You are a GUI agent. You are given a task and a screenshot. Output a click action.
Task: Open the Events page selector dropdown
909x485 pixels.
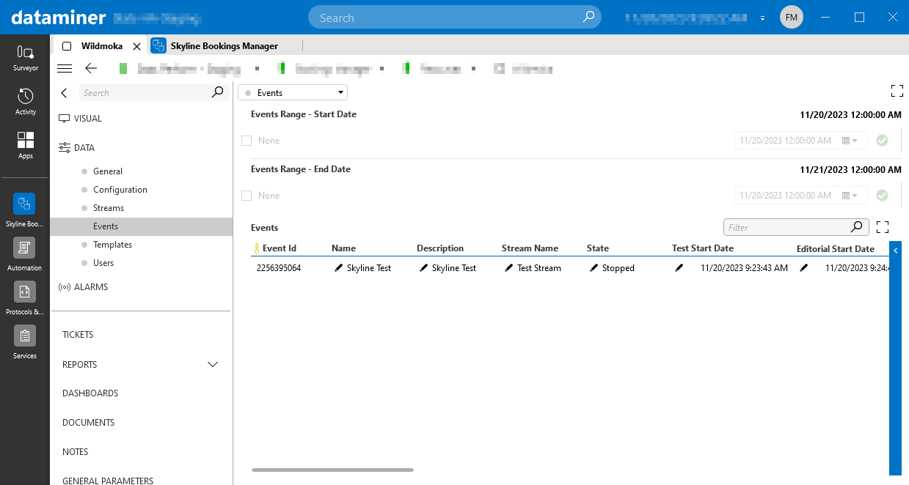click(x=293, y=93)
